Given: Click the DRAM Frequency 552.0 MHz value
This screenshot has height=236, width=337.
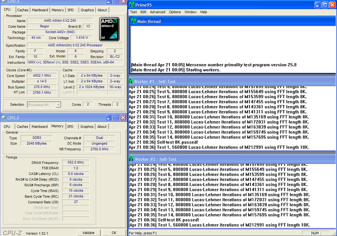Looking at the screenshot, I should point(76,163).
